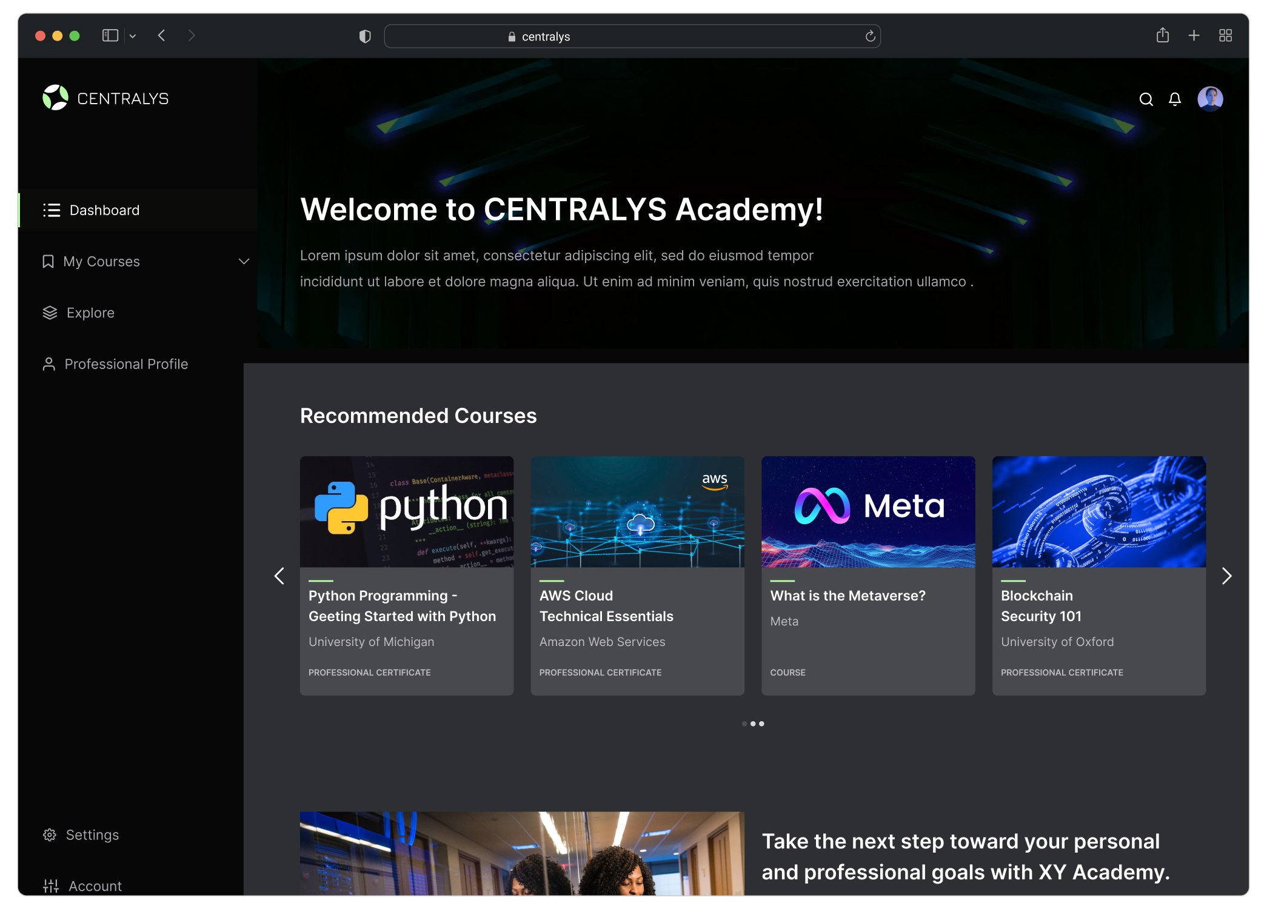1267x909 pixels.
Task: Click the Recommended Courses heading
Action: pyautogui.click(x=418, y=416)
